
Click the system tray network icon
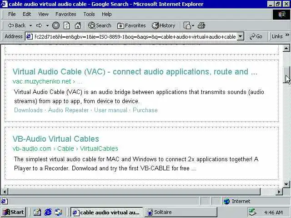click(x=253, y=212)
